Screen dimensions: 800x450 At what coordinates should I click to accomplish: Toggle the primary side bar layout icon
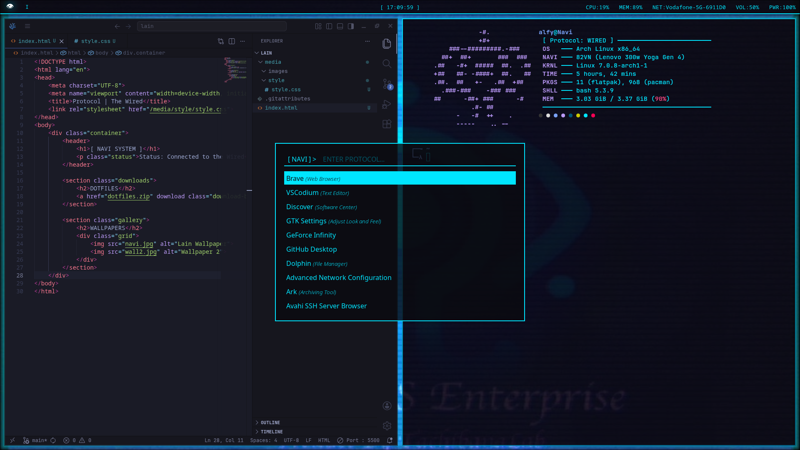pos(329,26)
